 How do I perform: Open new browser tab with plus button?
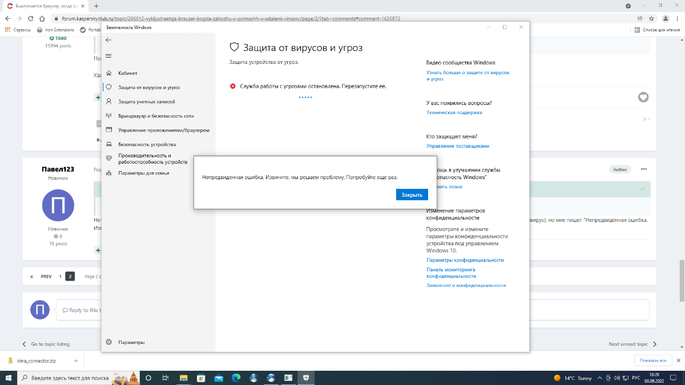(96, 6)
